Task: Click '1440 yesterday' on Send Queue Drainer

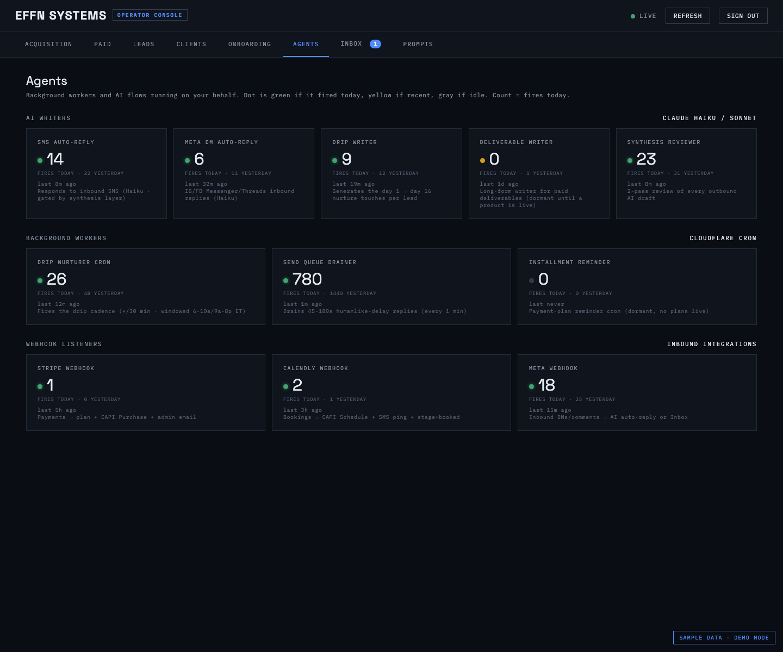Action: [353, 293]
